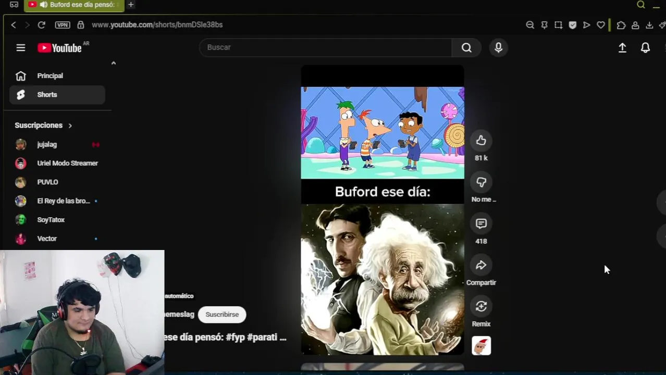Zoom out using address bar magnifier

[530, 24]
